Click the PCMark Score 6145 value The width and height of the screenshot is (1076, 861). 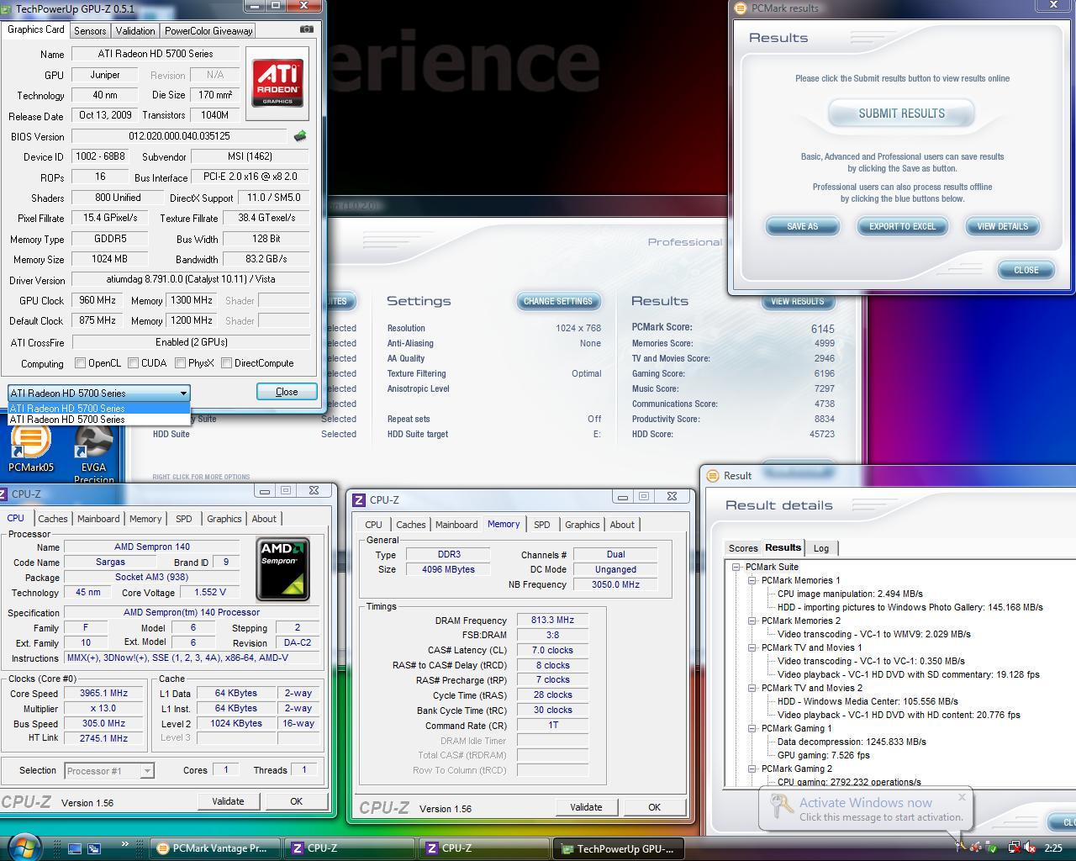click(x=822, y=329)
